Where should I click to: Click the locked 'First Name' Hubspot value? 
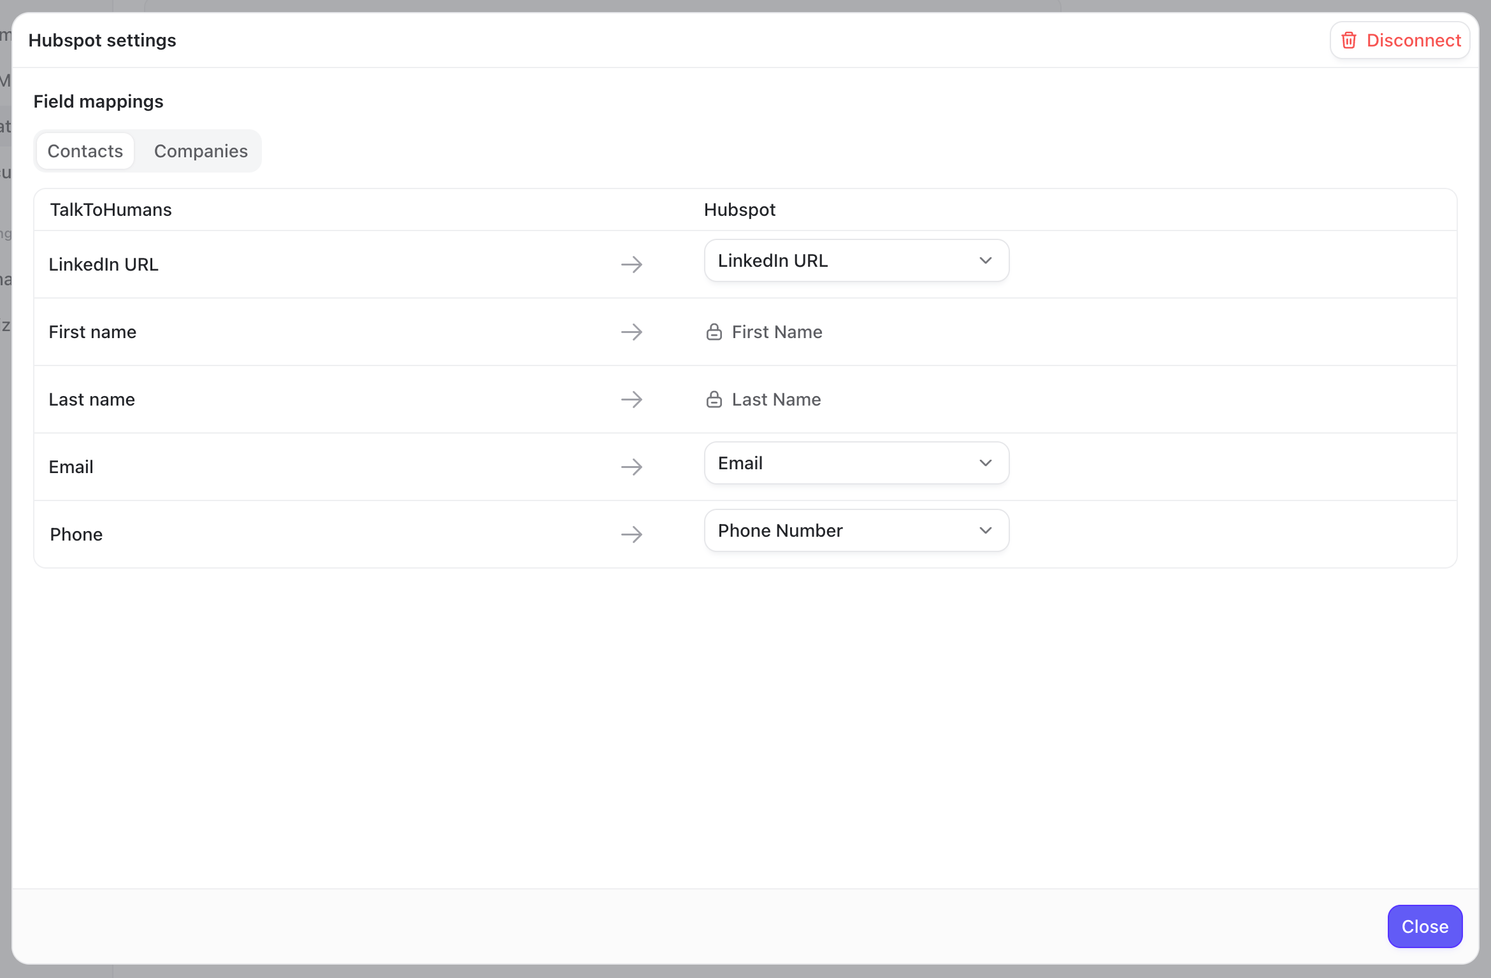(x=777, y=332)
